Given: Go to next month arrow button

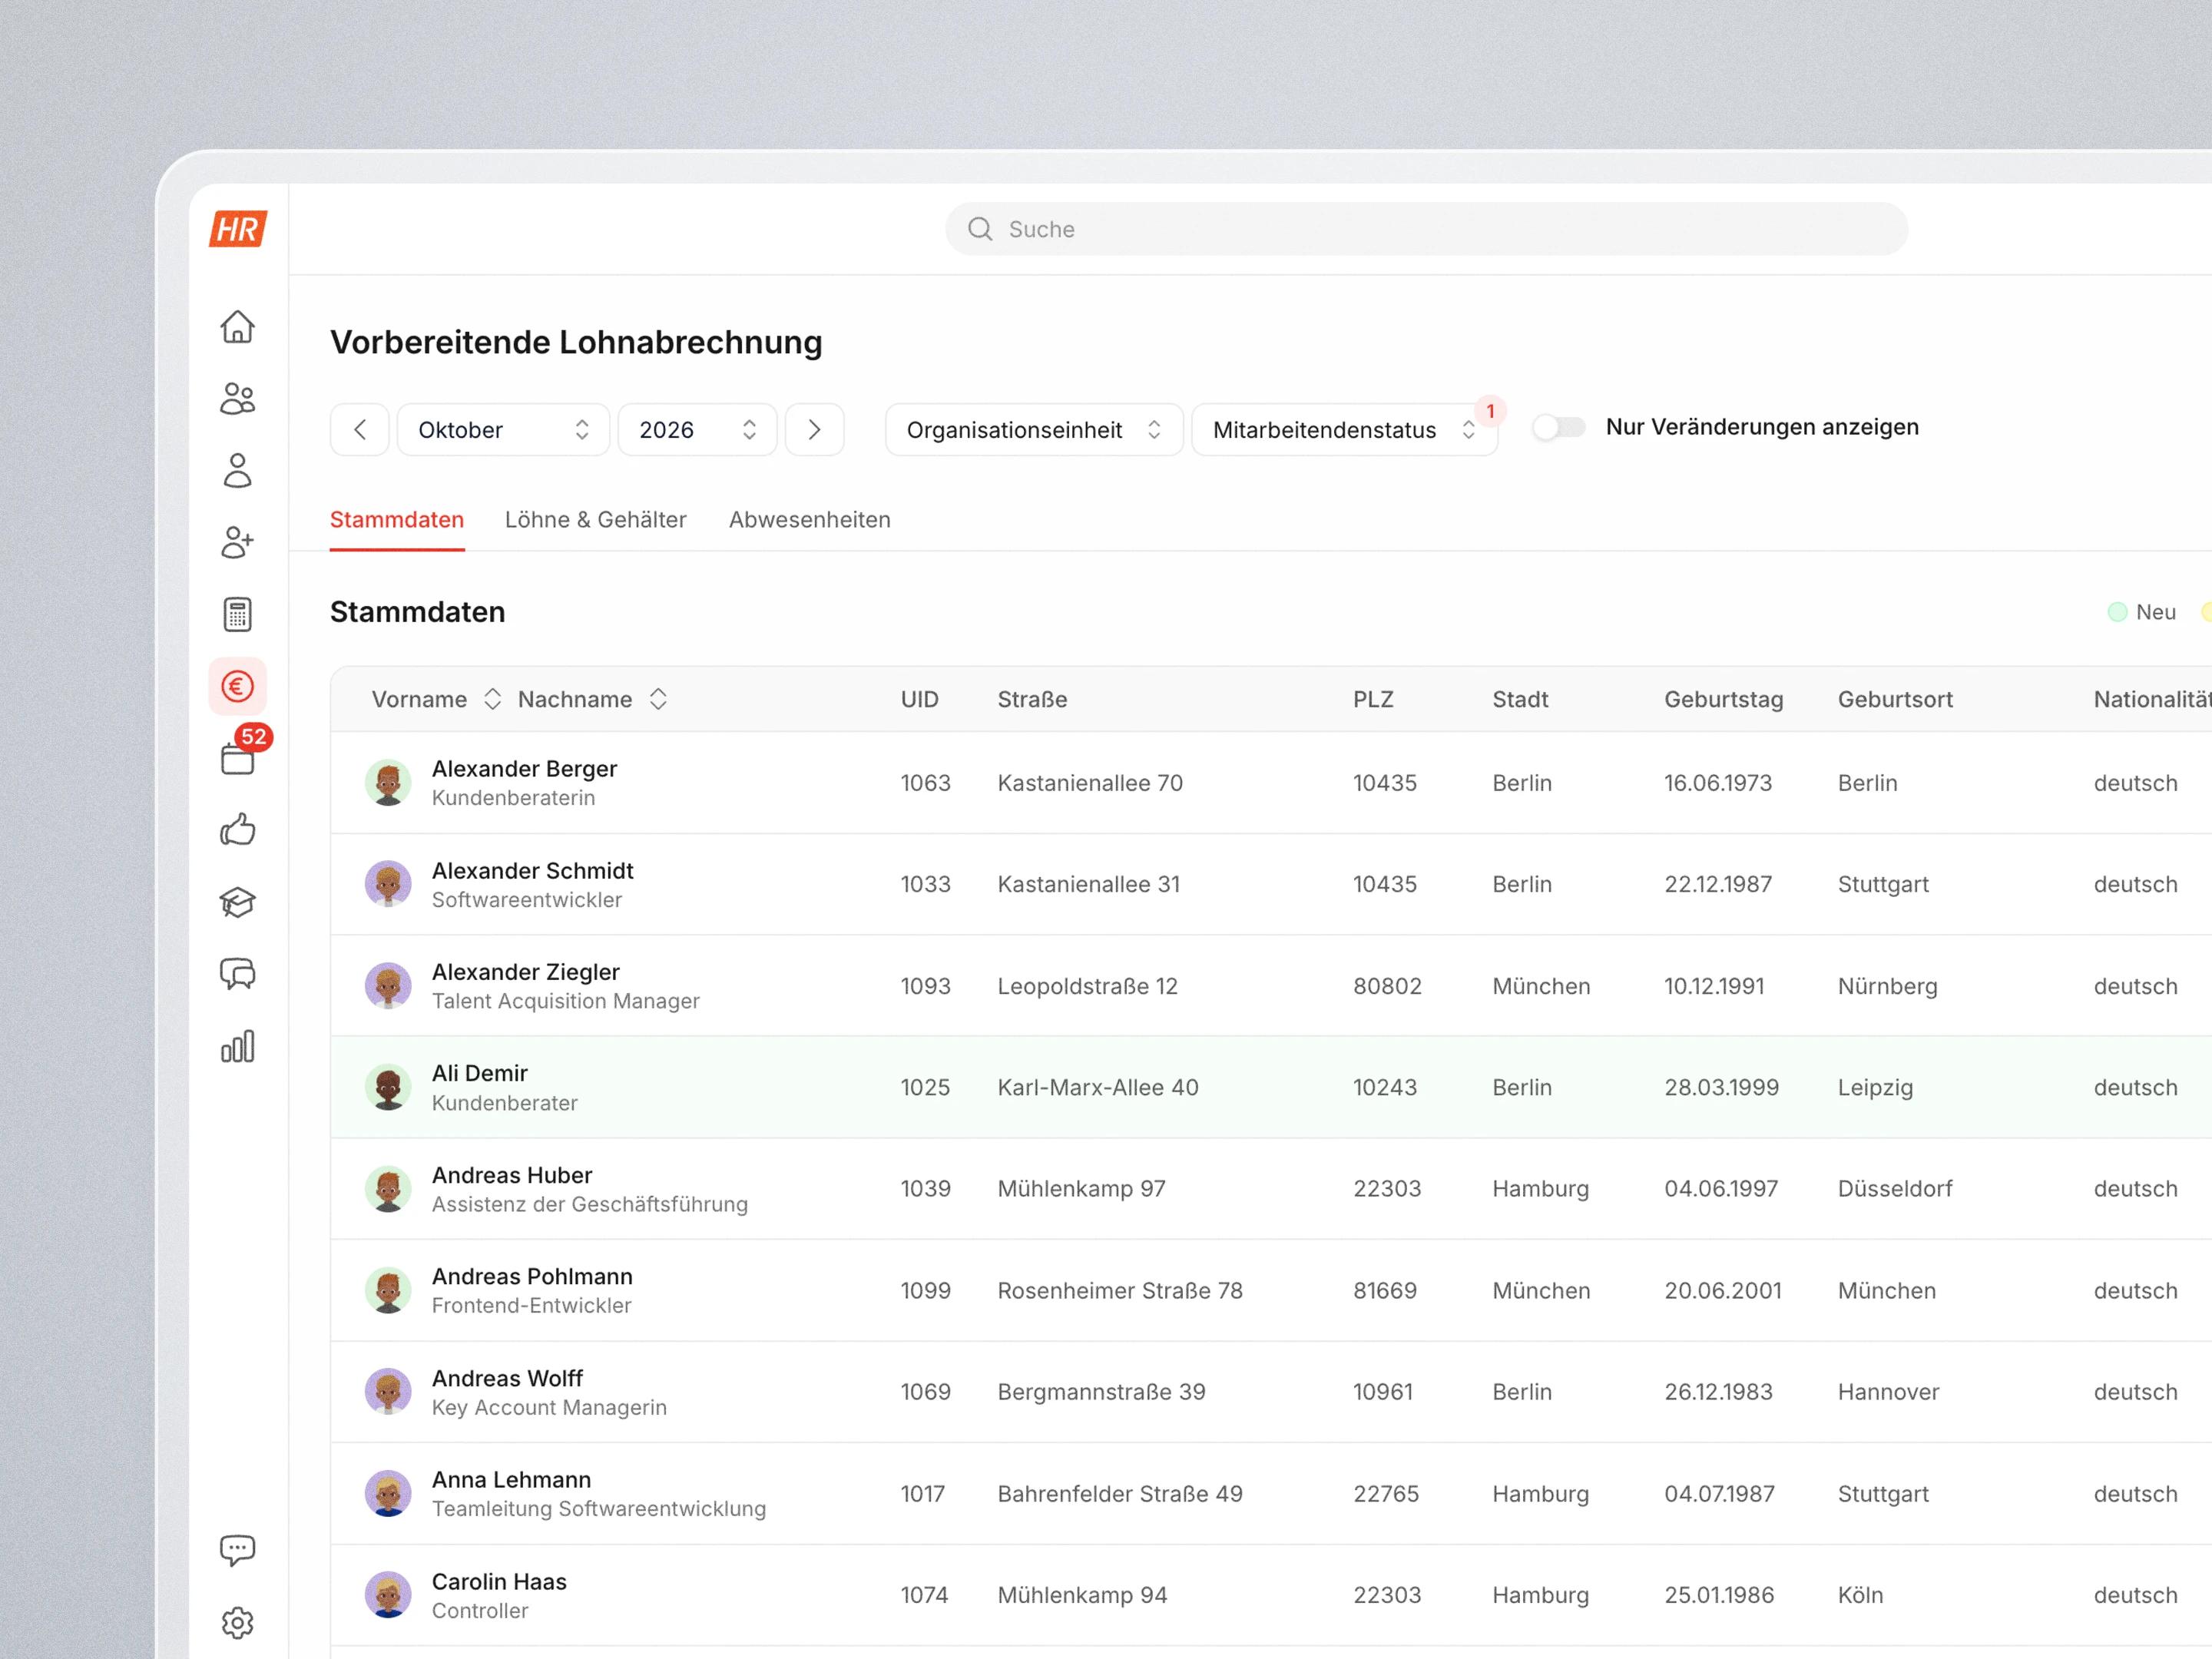Looking at the screenshot, I should (x=814, y=430).
